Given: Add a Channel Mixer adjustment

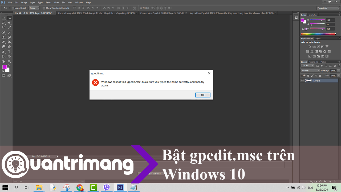Looking at the screenshot, I should click(x=325, y=51).
